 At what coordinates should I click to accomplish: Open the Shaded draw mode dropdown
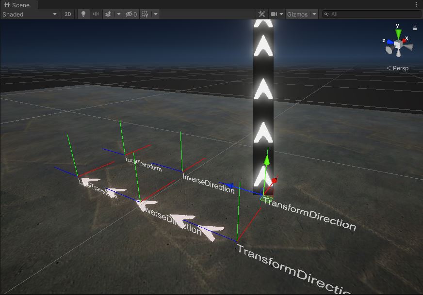click(x=29, y=14)
